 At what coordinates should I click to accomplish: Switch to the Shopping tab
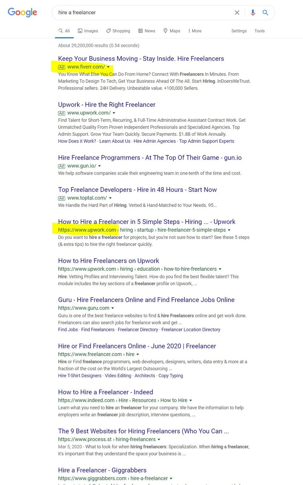point(118,31)
